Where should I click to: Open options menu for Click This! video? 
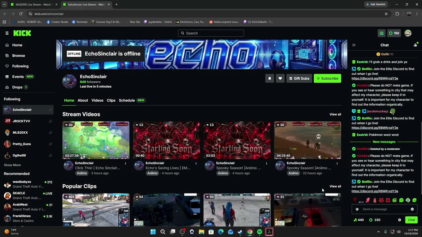pos(125,163)
